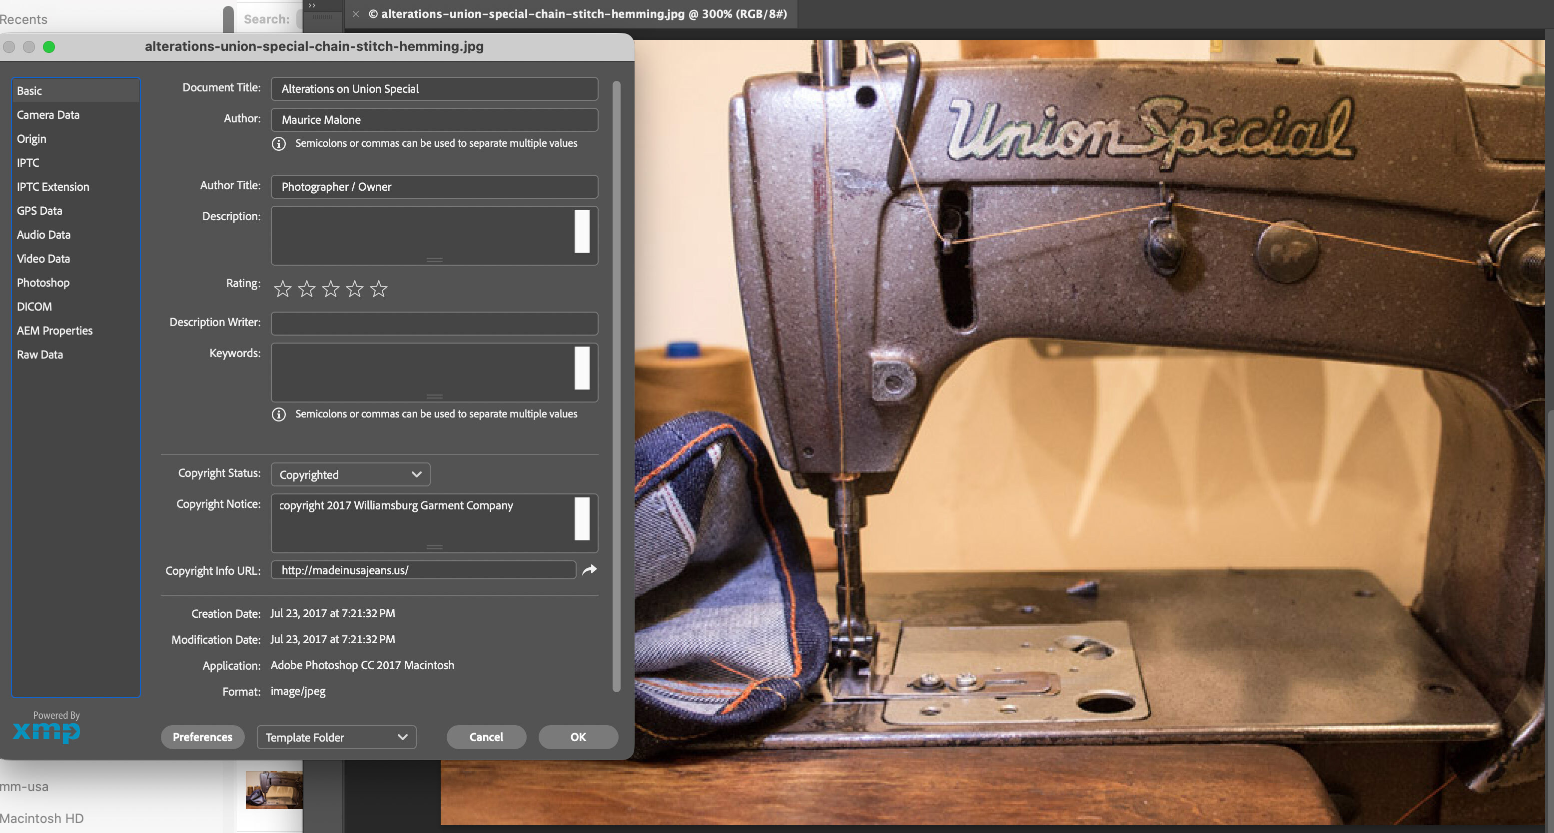Switch to the Camera Data panel

coord(48,114)
